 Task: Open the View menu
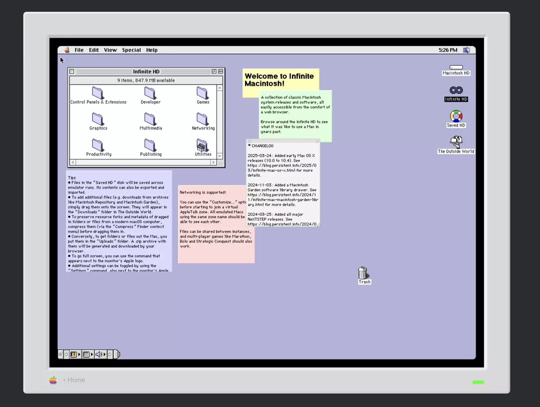pyautogui.click(x=110, y=50)
